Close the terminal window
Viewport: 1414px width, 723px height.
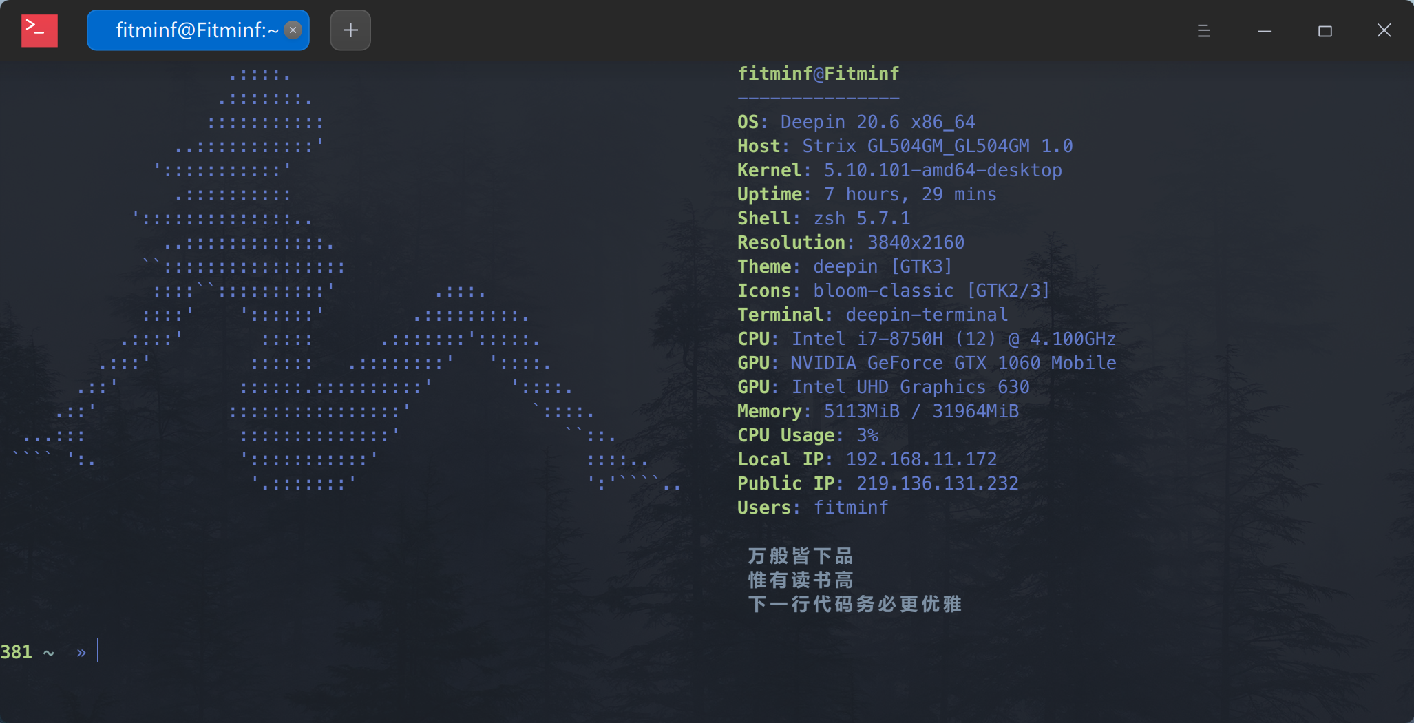pos(1384,30)
